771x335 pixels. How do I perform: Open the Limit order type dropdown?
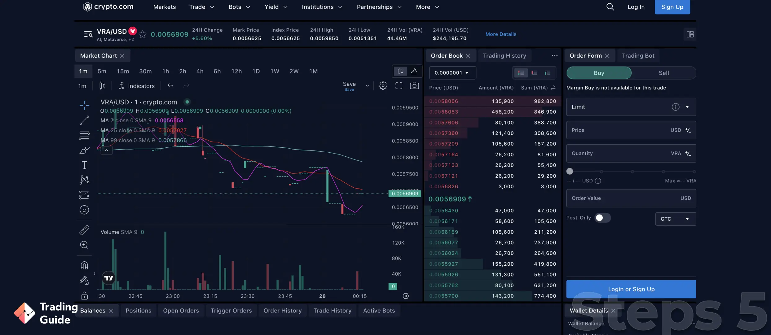pos(631,107)
